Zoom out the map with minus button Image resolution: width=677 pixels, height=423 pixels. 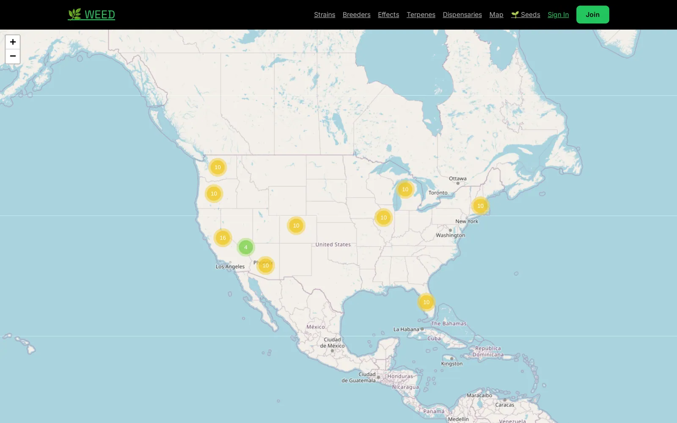13,56
